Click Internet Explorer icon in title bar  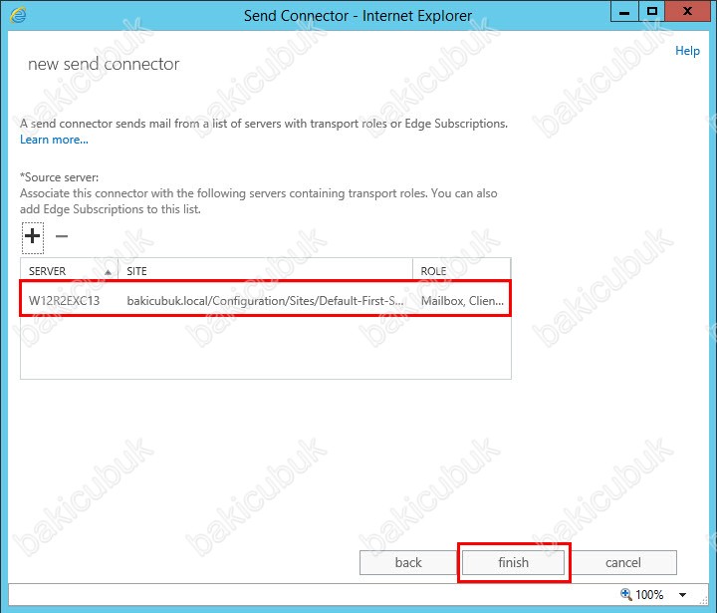point(18,15)
